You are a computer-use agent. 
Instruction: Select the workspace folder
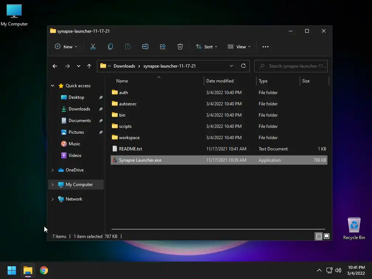[x=219, y=138]
